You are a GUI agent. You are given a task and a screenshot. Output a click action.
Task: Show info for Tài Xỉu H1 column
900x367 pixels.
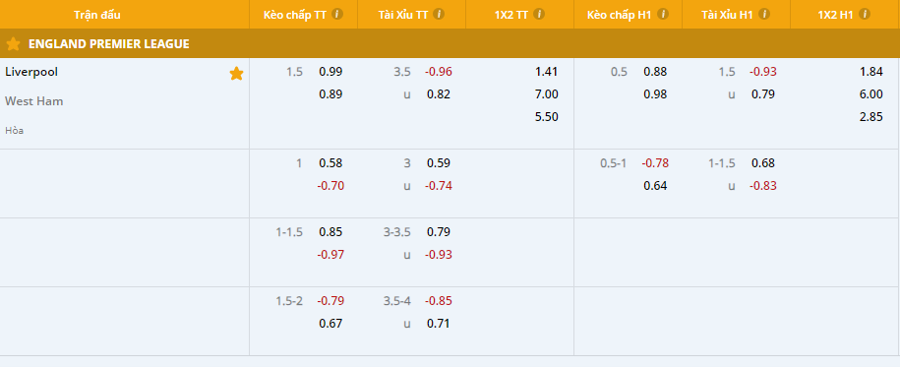point(764,15)
